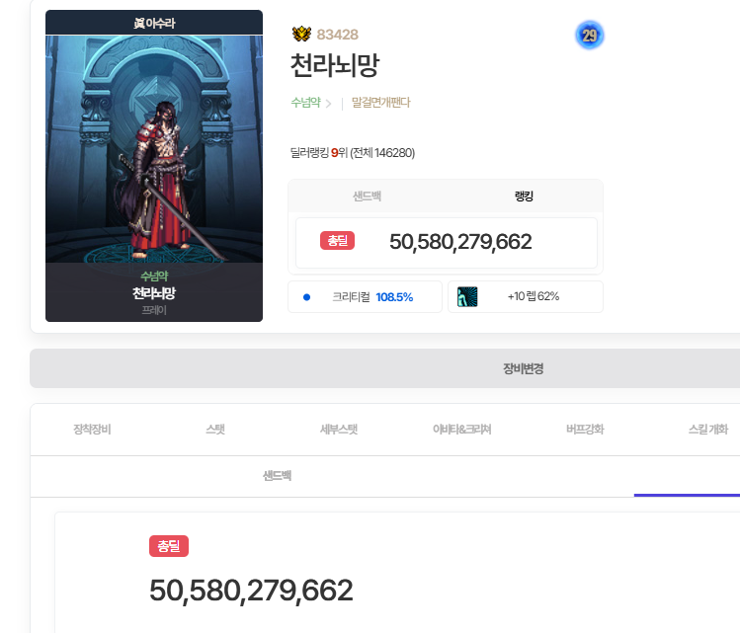Open the 아바타&크리쳐 tab

click(x=461, y=430)
